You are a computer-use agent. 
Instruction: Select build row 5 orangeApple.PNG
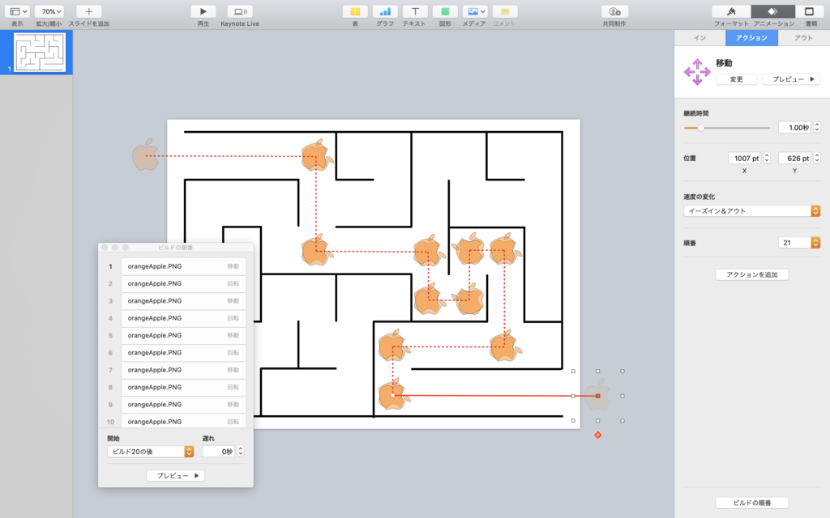pos(183,336)
